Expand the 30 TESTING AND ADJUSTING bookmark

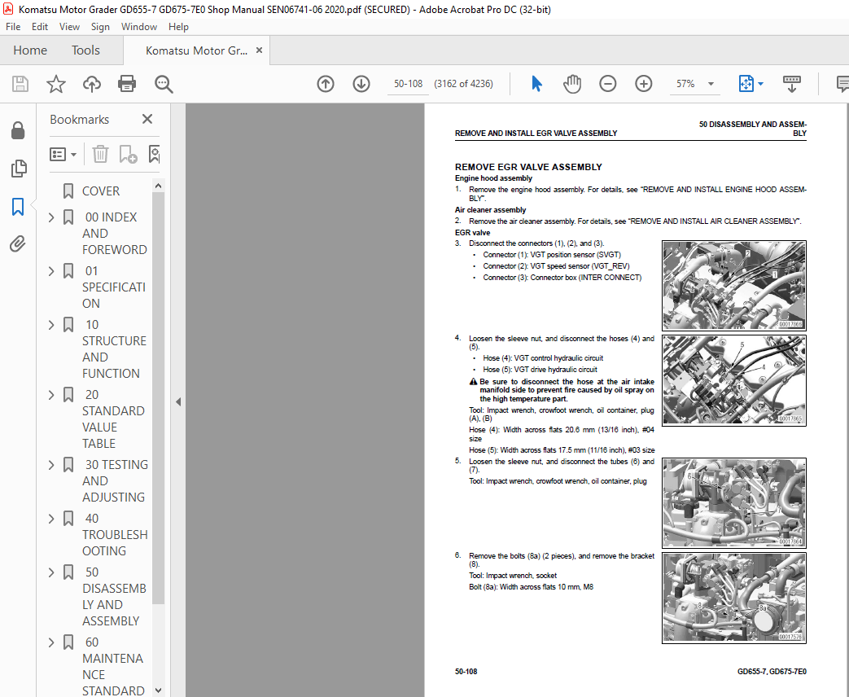click(51, 465)
